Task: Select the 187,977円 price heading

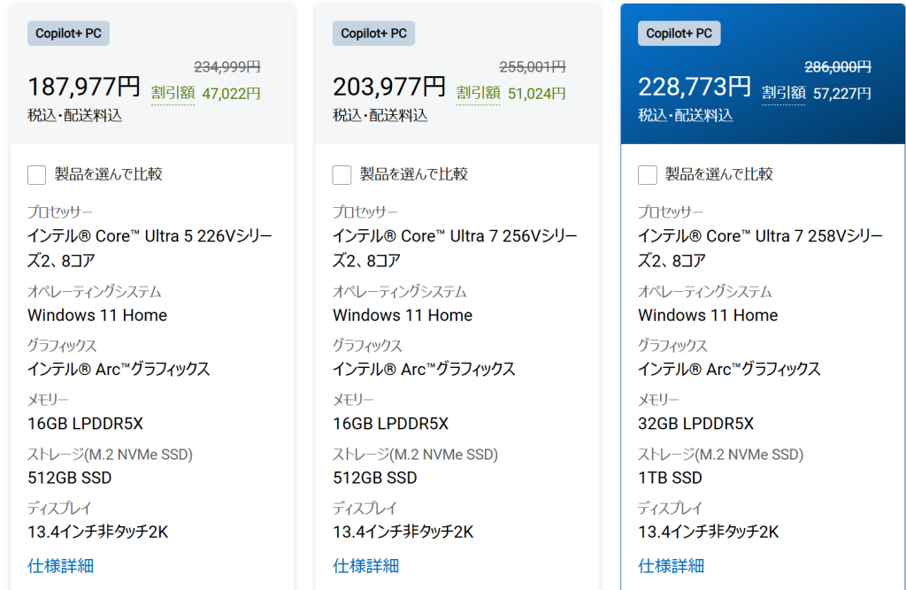Action: pos(84,87)
